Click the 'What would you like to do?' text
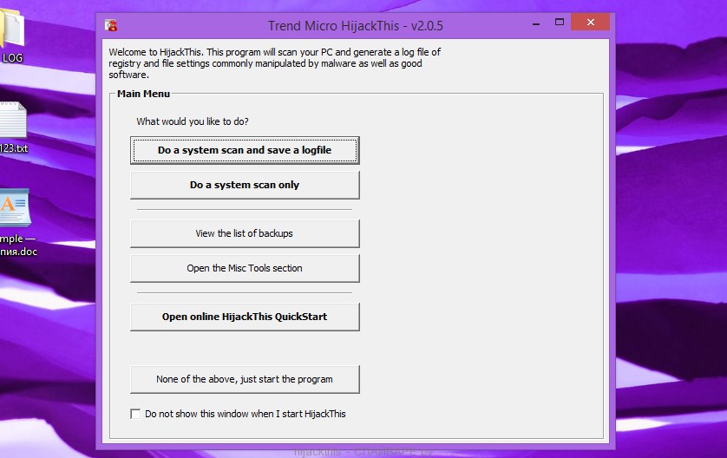Viewport: 727px width, 458px height. tap(193, 121)
